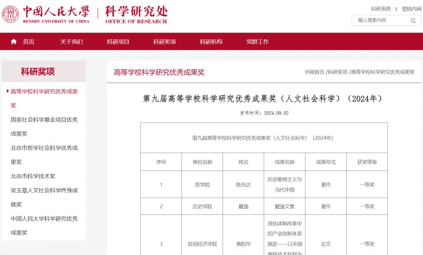Select 科研项目 in the navigation bar
Viewport: 423px width, 255px height.
click(x=118, y=42)
